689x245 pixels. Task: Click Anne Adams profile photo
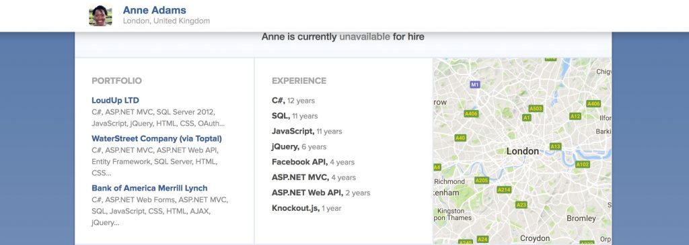pos(100,15)
